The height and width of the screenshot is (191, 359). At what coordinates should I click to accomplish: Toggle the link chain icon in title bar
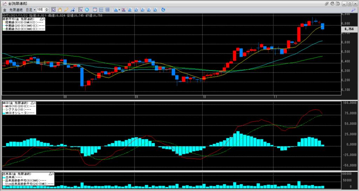point(327,3)
